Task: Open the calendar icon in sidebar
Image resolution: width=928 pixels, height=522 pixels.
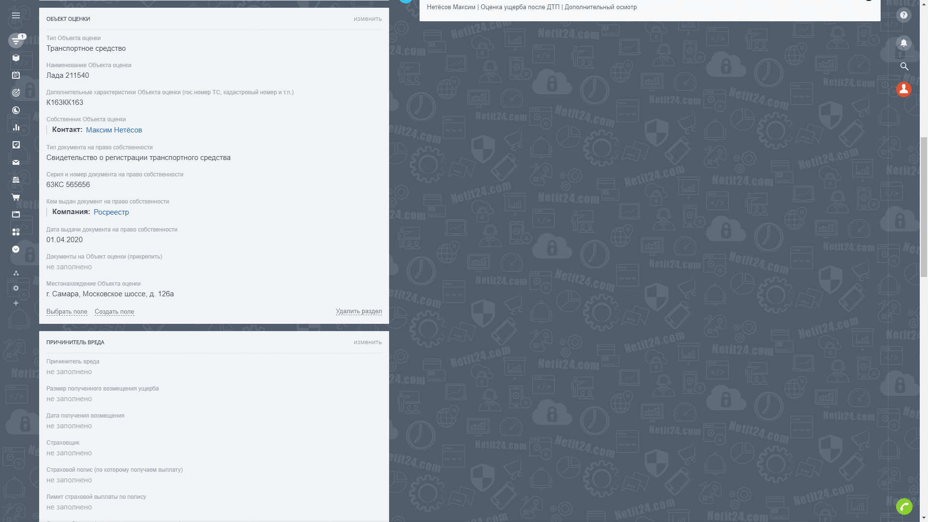Action: (x=16, y=75)
